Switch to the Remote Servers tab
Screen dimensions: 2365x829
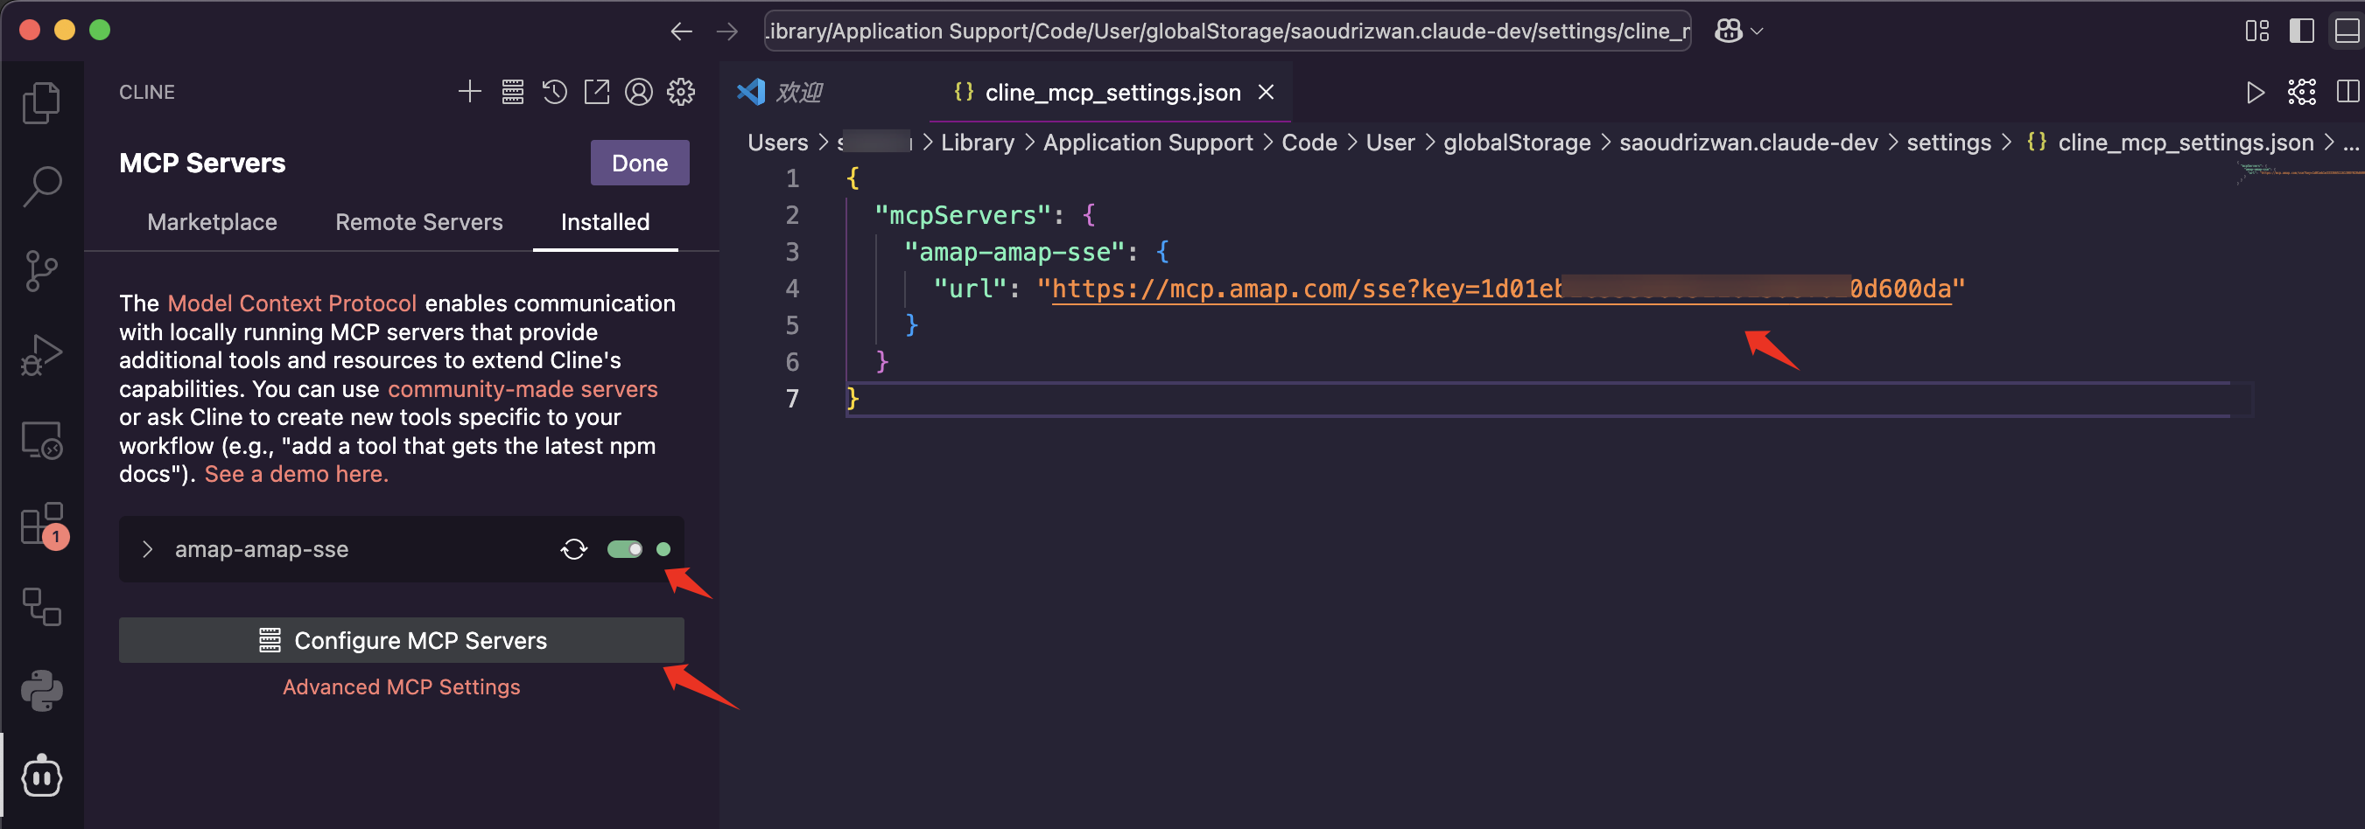point(418,222)
